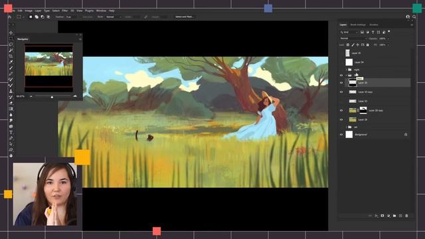425x239 pixels.
Task: Click Create new group folder icon
Action: [394, 216]
